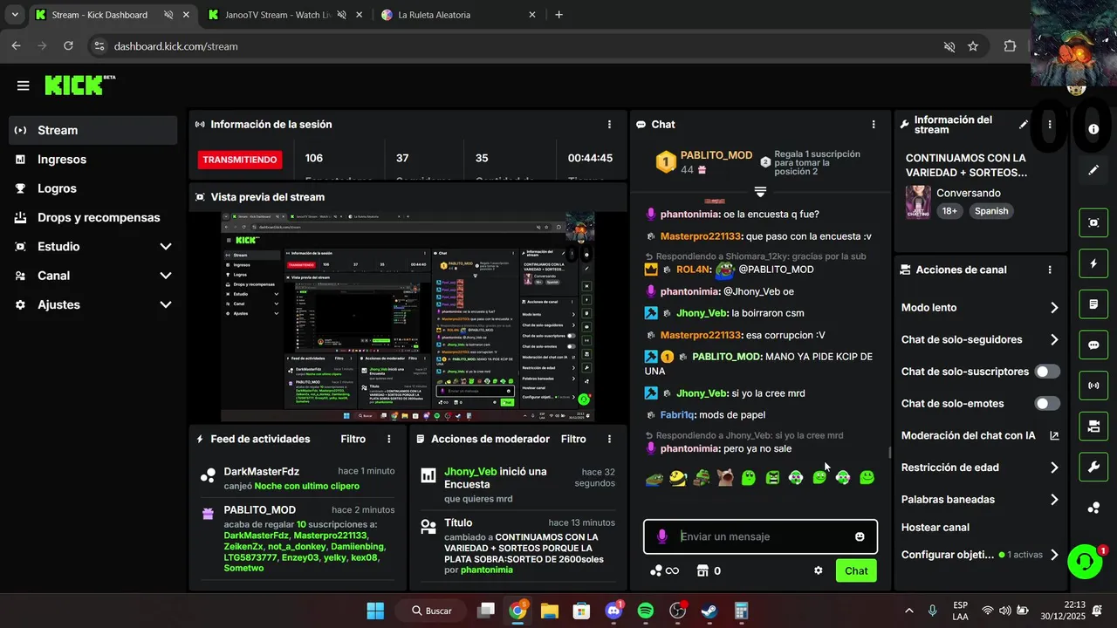Insert the yellow bee-frog emote
The width and height of the screenshot is (1117, 628).
678,477
